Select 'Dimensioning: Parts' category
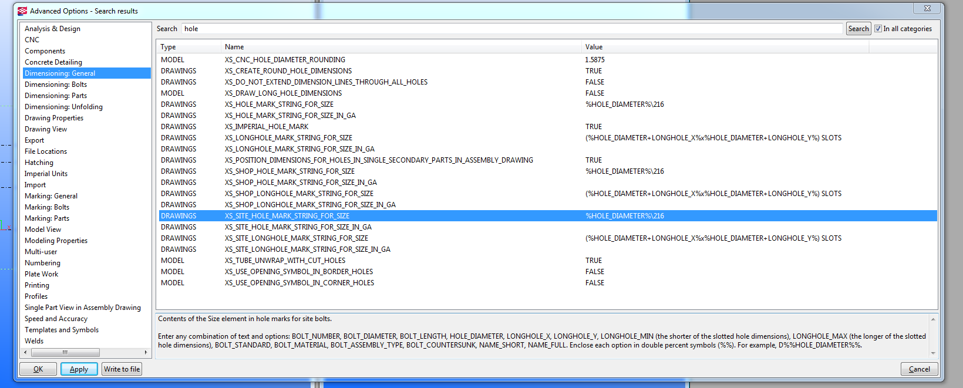 pyautogui.click(x=56, y=96)
